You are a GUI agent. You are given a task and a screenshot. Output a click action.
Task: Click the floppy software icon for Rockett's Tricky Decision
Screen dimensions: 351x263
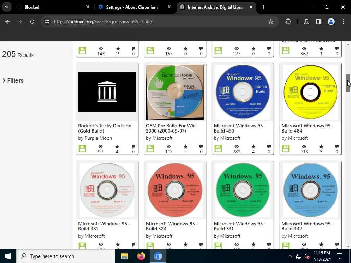click(82, 149)
